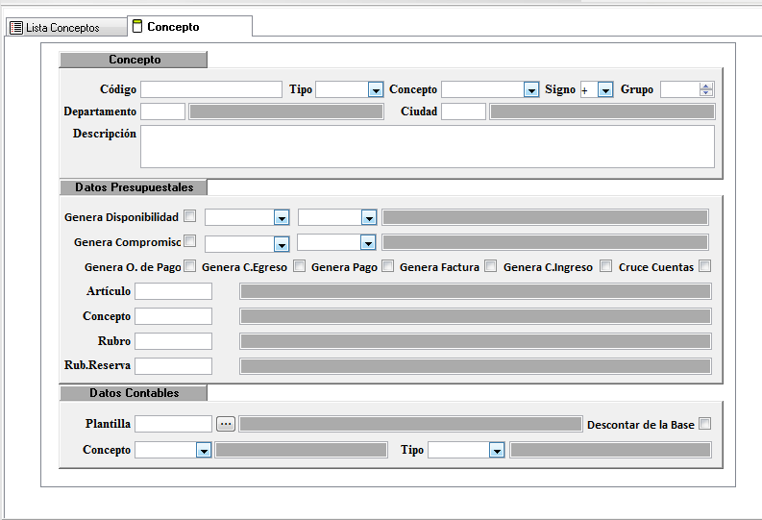This screenshot has height=520, width=762.
Task: Switch to the Lista Conceptos tab
Action: point(63,28)
